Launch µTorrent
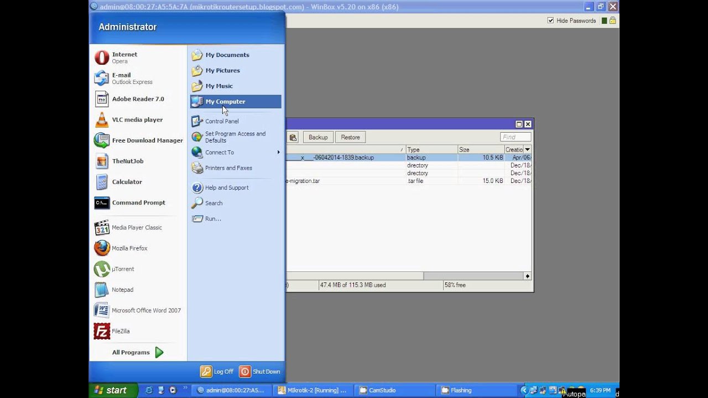Screen dimensions: 708x398 pos(138,269)
